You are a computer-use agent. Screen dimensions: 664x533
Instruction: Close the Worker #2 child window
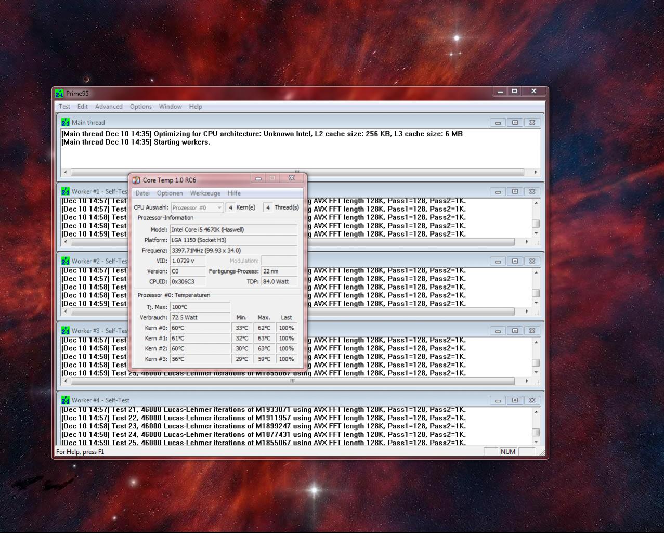(532, 262)
